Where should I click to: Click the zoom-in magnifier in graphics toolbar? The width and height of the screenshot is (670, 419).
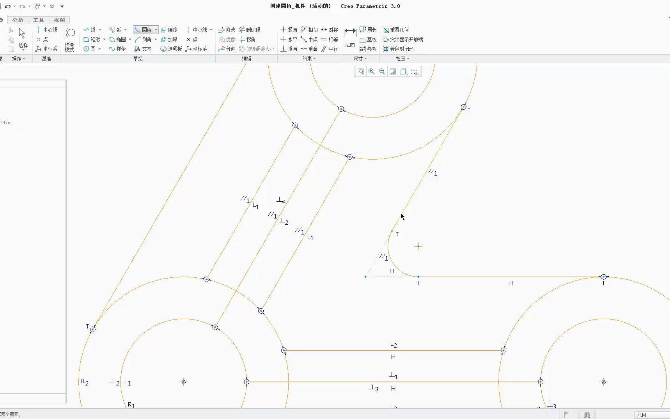tap(371, 71)
